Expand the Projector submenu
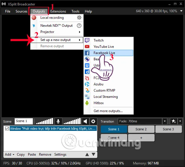The height and width of the screenshot is (167, 185). point(80,32)
